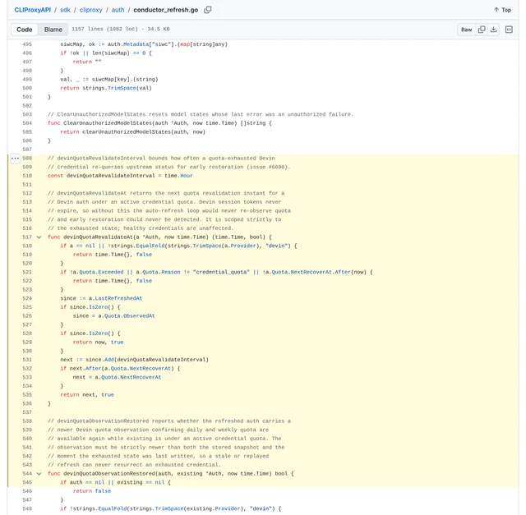Image resolution: width=526 pixels, height=515 pixels.
Task: Select line number 521
Action: coord(27,272)
